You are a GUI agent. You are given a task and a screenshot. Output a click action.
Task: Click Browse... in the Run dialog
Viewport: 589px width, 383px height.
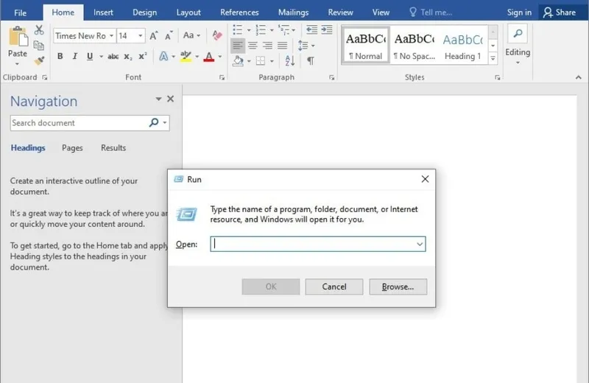point(398,287)
